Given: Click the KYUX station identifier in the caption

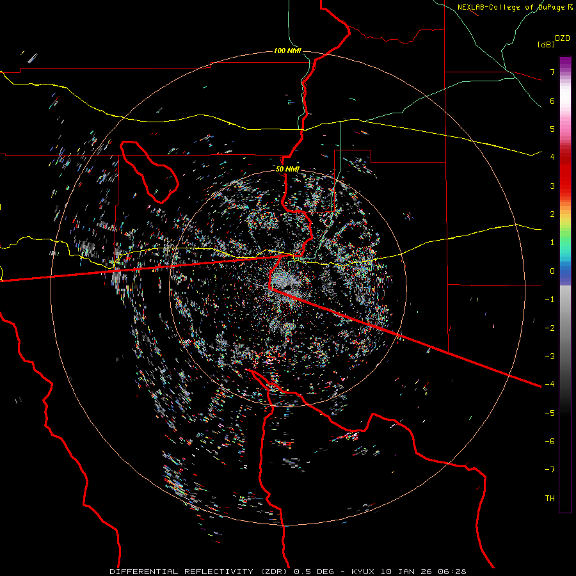Looking at the screenshot, I should coord(364,572).
